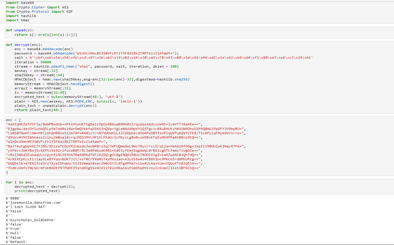Click inside the for loop code cell

37,186
